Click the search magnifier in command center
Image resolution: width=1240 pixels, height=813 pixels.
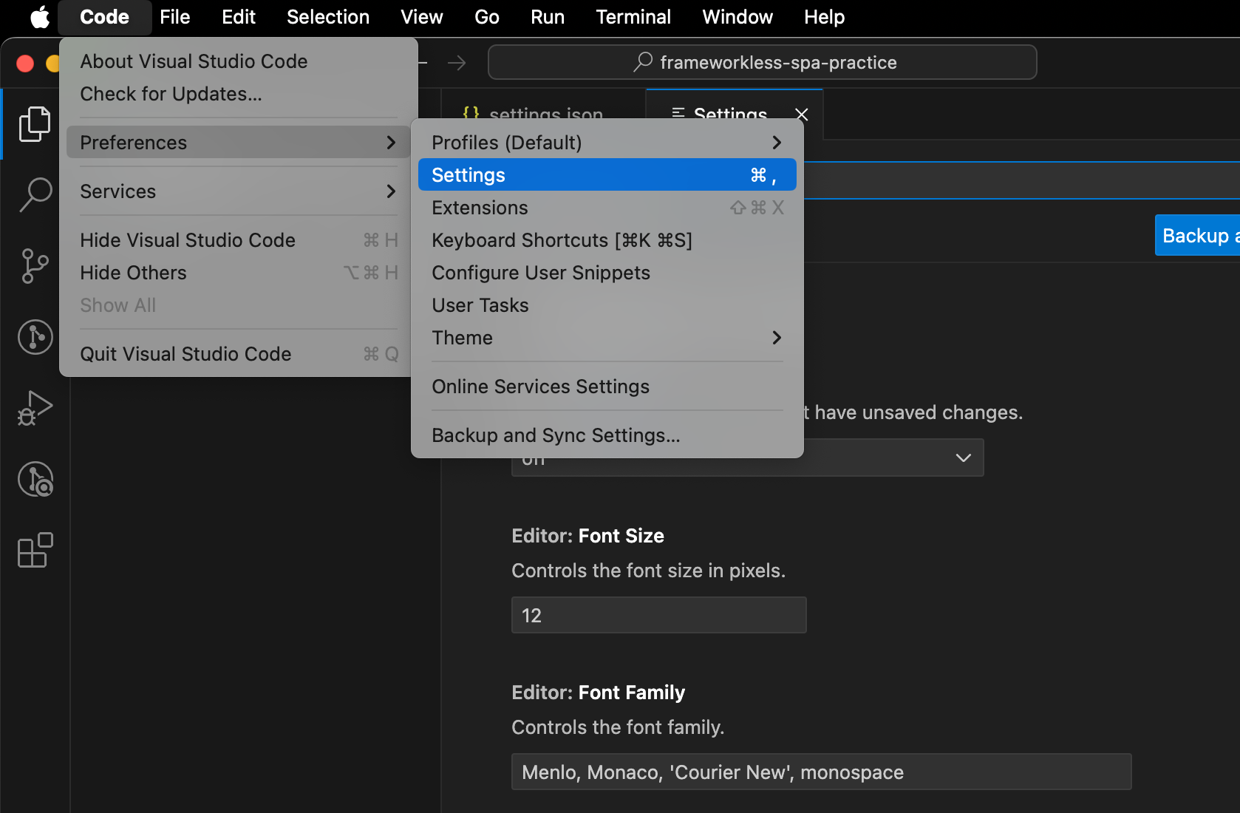[x=643, y=62]
